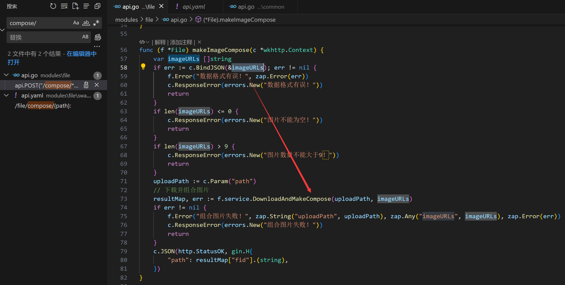Dismiss the api.POST search result match
The height and width of the screenshot is (285, 565).
[97, 85]
